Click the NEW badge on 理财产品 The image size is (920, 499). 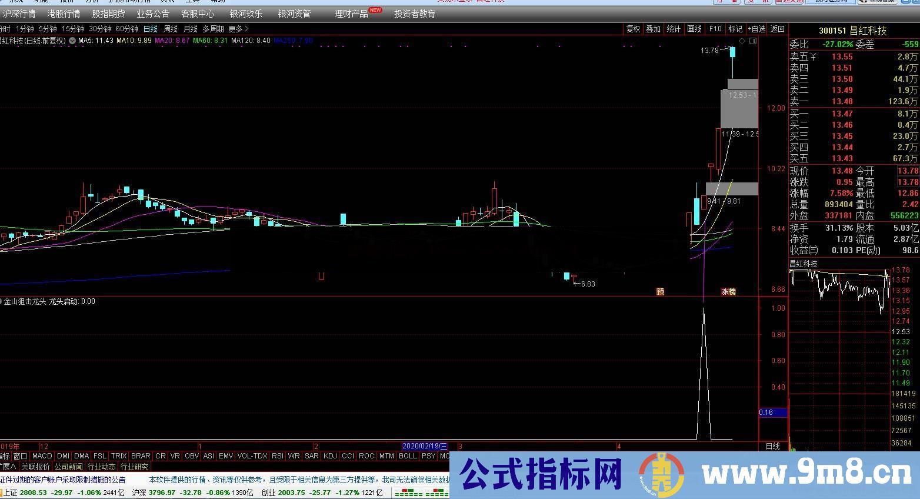pyautogui.click(x=375, y=10)
